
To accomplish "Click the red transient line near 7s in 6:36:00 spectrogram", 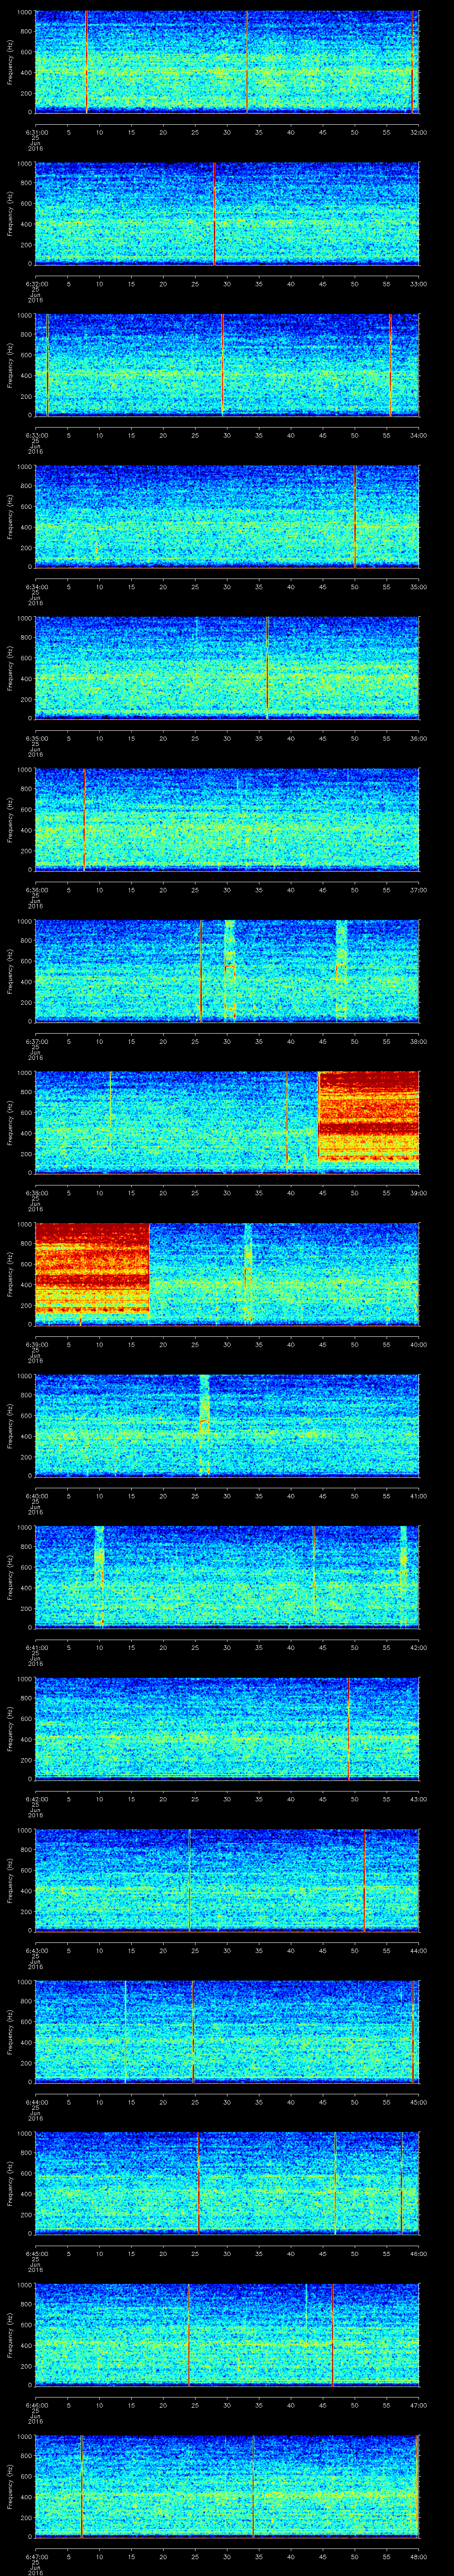I will (84, 819).
